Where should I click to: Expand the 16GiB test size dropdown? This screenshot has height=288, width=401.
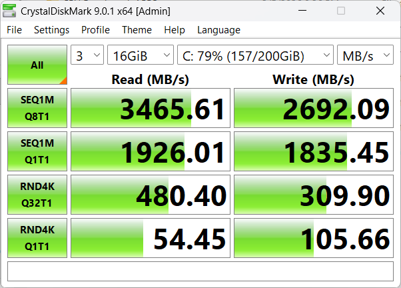[x=140, y=55]
